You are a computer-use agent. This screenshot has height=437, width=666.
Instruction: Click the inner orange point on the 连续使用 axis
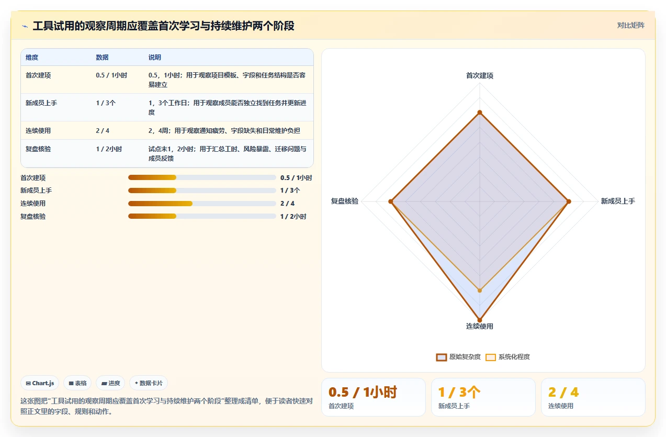tap(480, 290)
